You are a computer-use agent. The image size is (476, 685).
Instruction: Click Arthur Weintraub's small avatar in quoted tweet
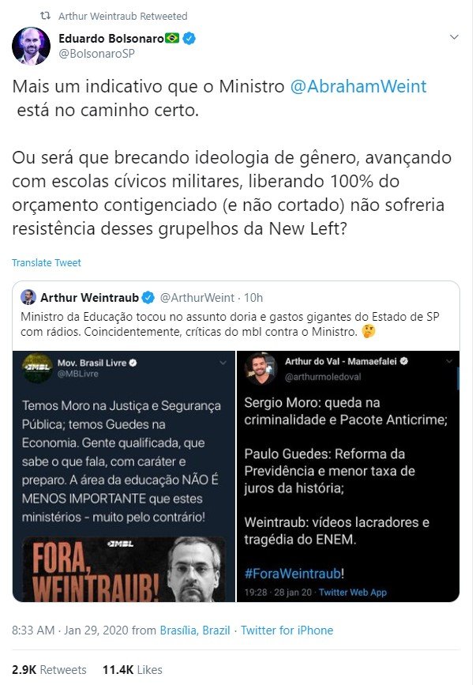point(28,297)
